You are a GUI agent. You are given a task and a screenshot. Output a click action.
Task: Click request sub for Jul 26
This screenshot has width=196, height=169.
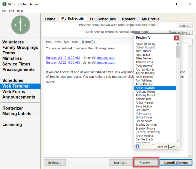click(106, 63)
